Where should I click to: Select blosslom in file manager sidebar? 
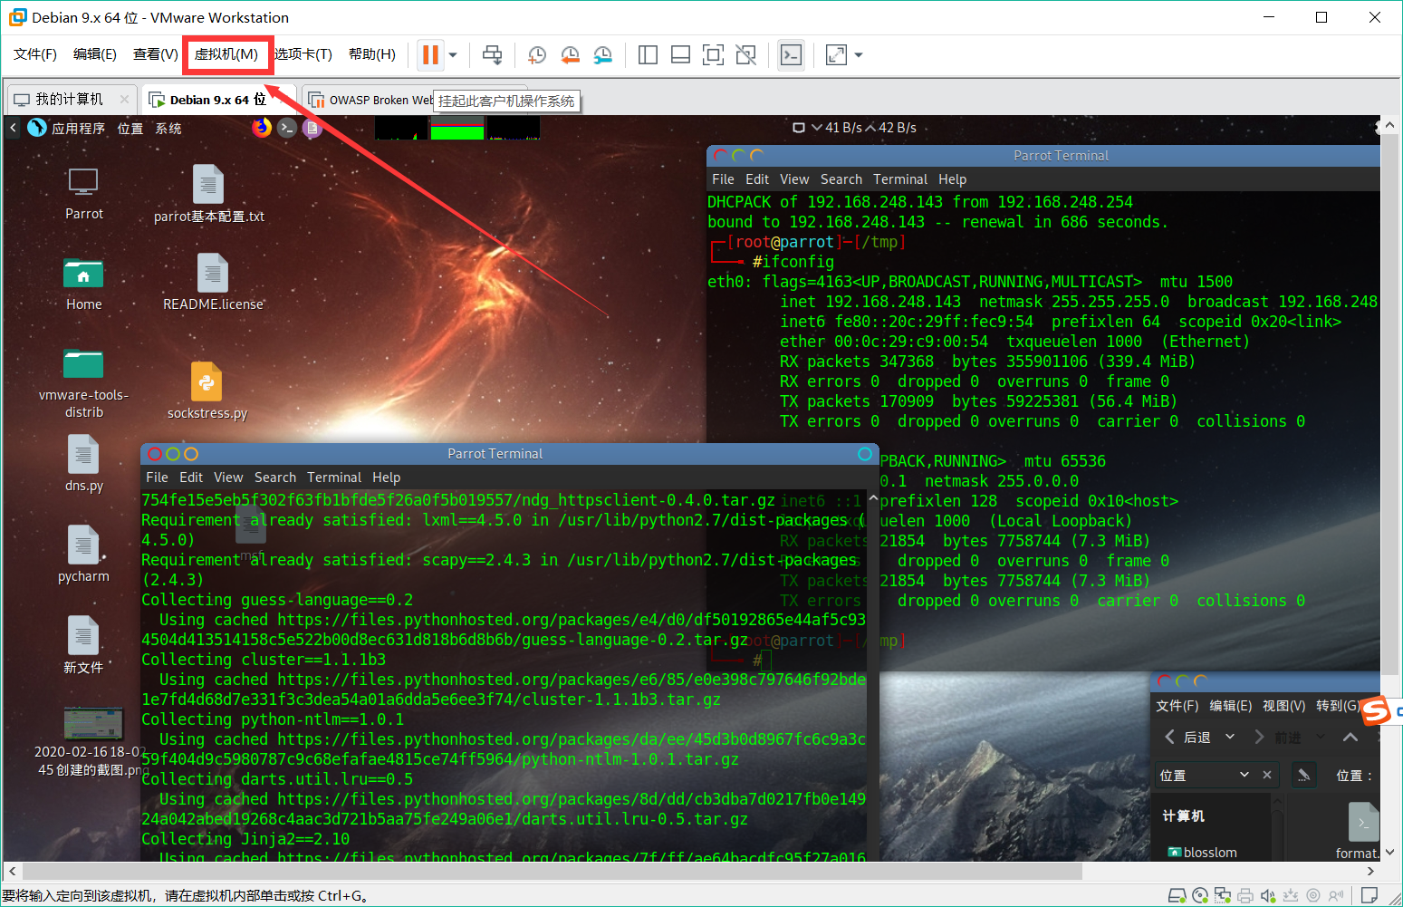coord(1202,853)
